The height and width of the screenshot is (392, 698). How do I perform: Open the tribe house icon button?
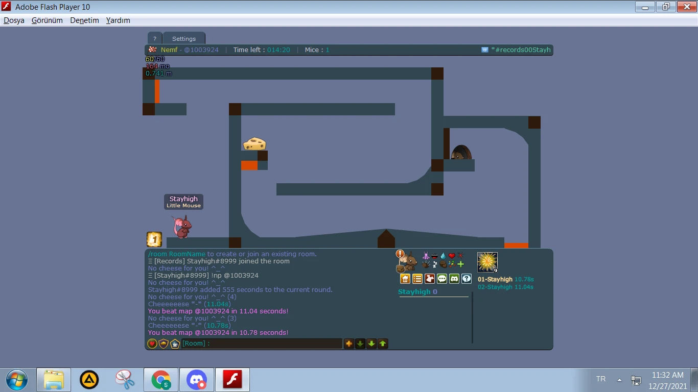point(405,279)
